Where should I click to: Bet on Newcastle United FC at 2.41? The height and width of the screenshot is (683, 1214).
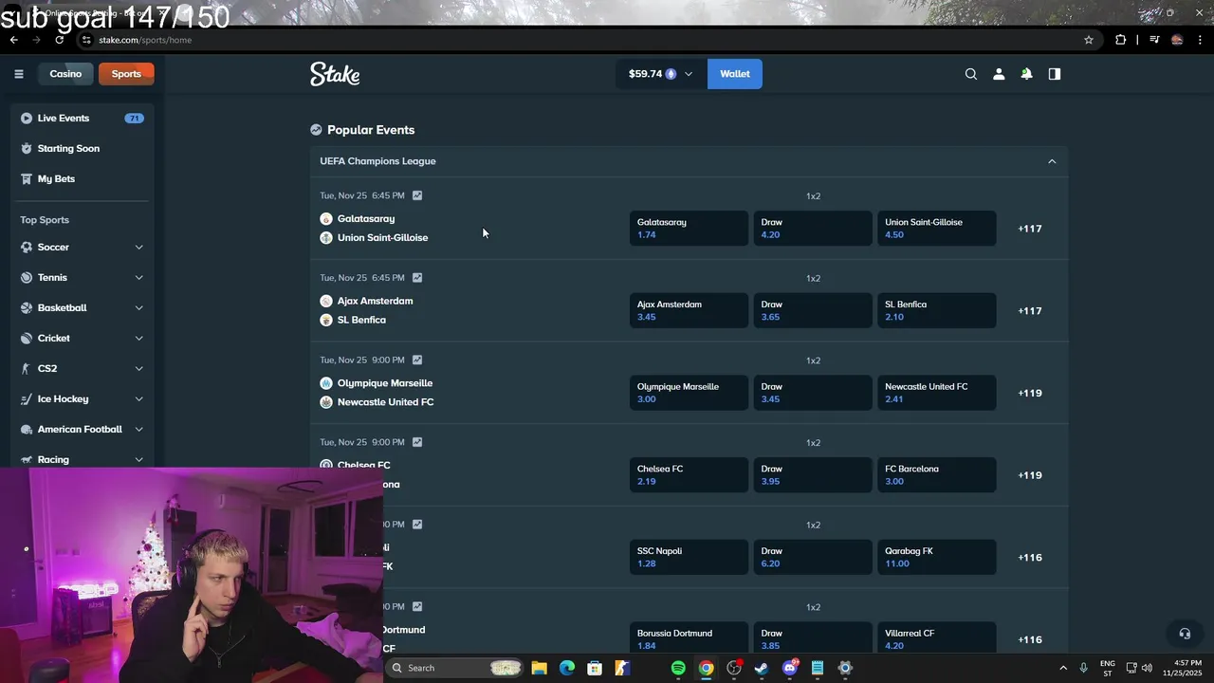[x=937, y=393]
